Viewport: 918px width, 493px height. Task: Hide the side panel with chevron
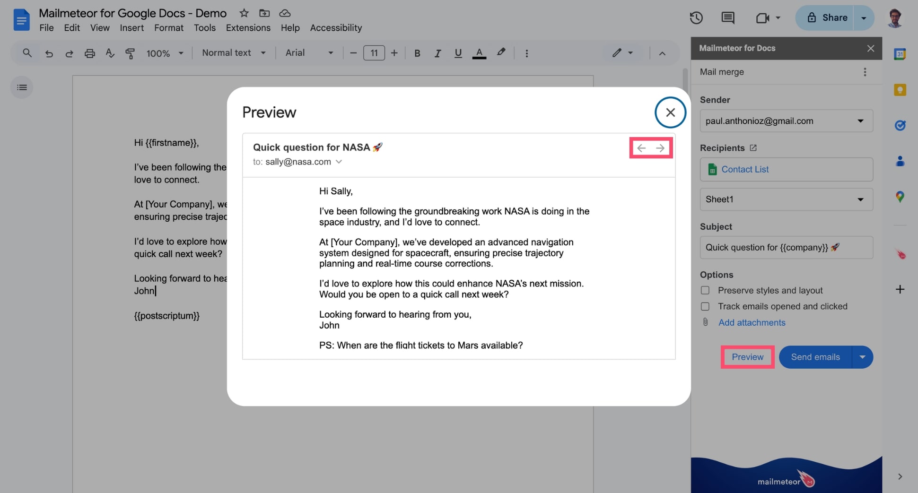click(x=900, y=476)
